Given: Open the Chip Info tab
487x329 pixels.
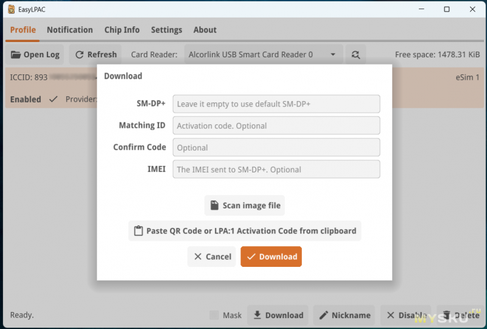Looking at the screenshot, I should (122, 30).
